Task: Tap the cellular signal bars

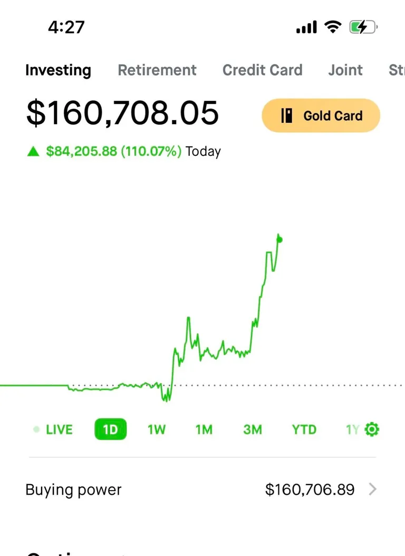Action: [x=306, y=27]
